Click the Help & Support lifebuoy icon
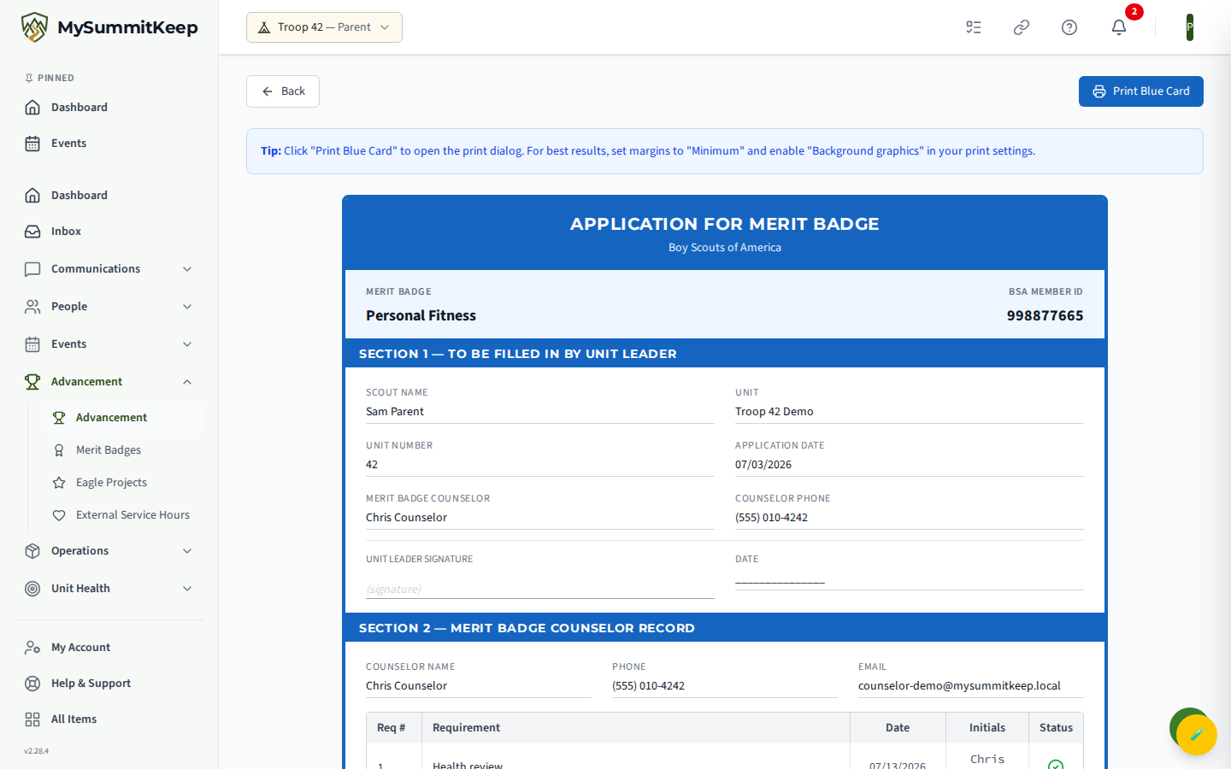Image resolution: width=1231 pixels, height=769 pixels. (32, 684)
